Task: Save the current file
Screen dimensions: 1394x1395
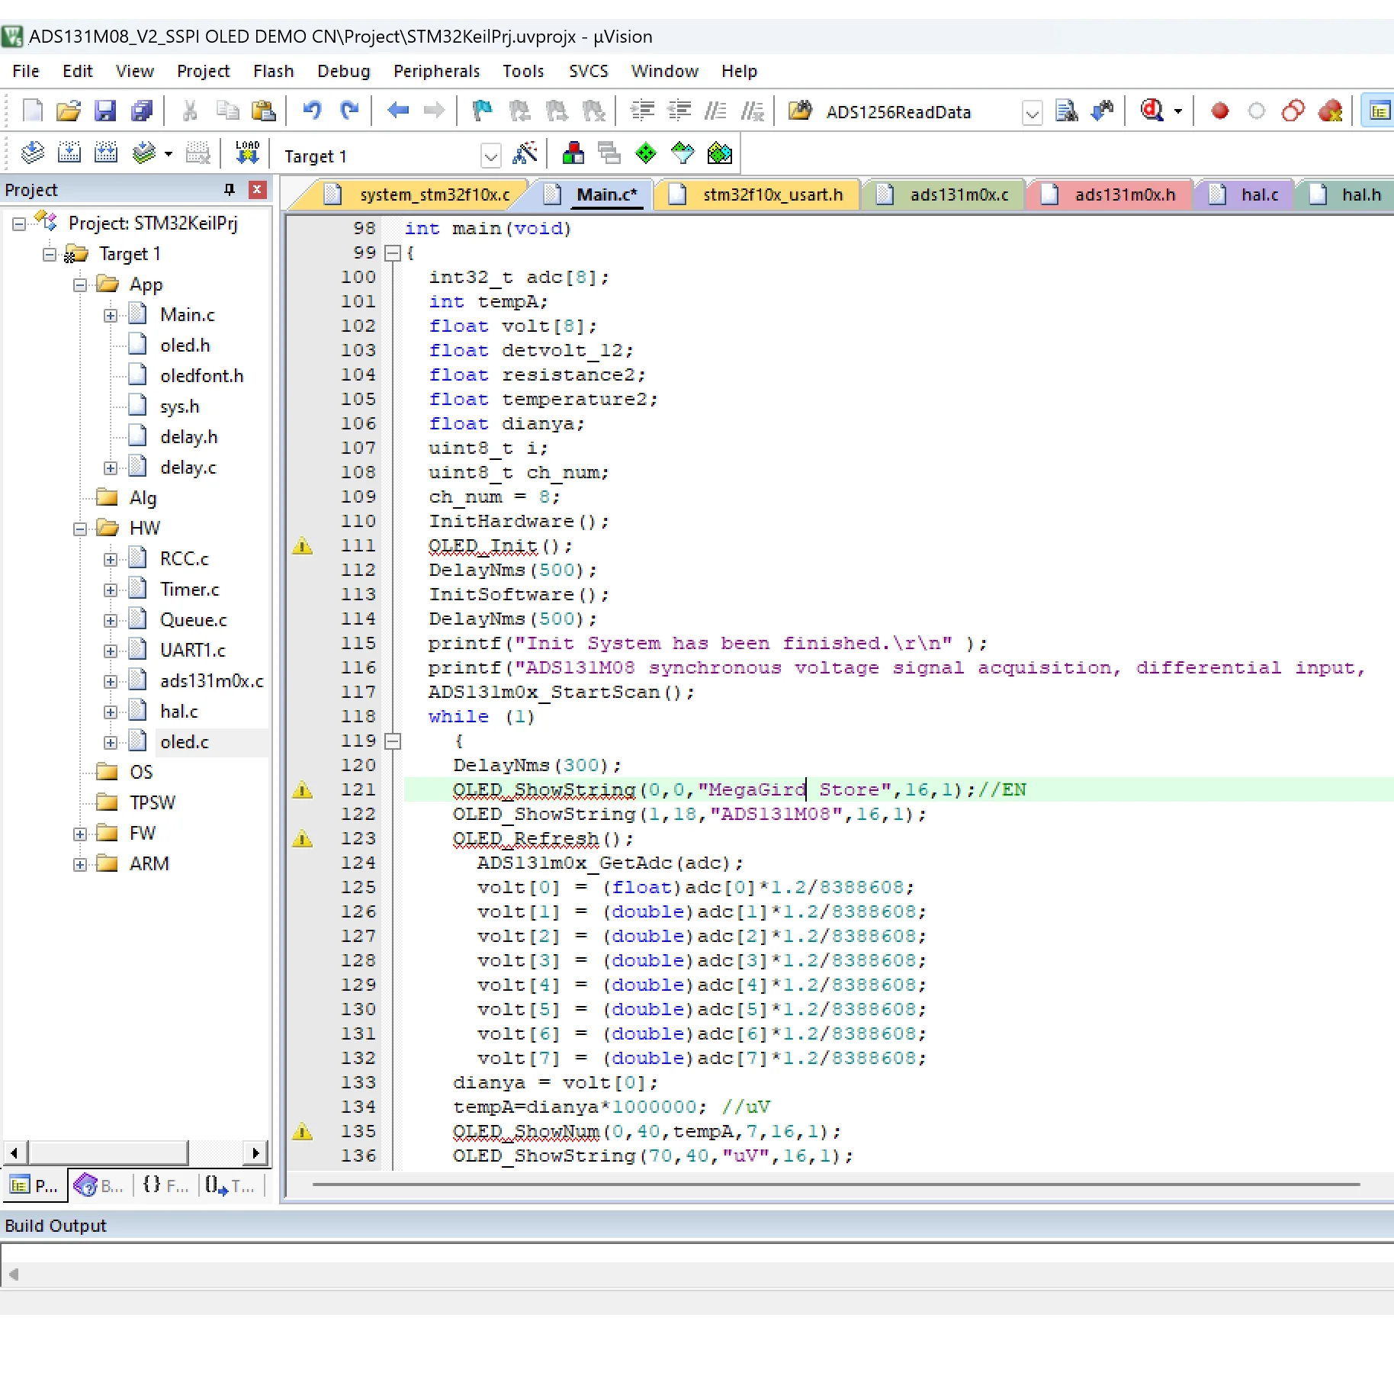Action: pyautogui.click(x=105, y=111)
